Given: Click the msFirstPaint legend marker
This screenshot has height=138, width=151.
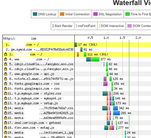Looking at the screenshot, I should pyautogui.click(x=76, y=26).
